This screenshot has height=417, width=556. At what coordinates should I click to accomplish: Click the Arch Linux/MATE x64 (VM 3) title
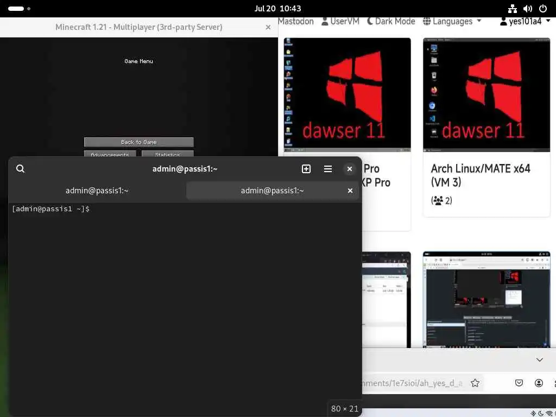click(481, 175)
